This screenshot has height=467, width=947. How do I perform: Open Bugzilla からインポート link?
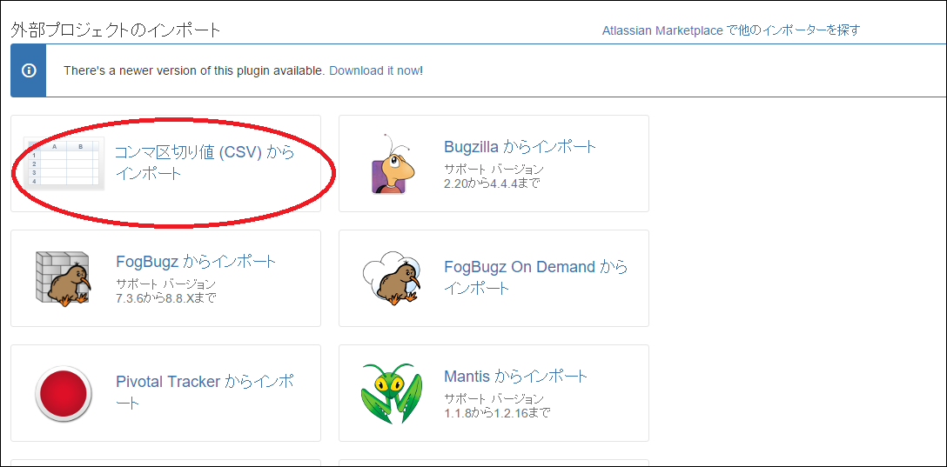(520, 147)
